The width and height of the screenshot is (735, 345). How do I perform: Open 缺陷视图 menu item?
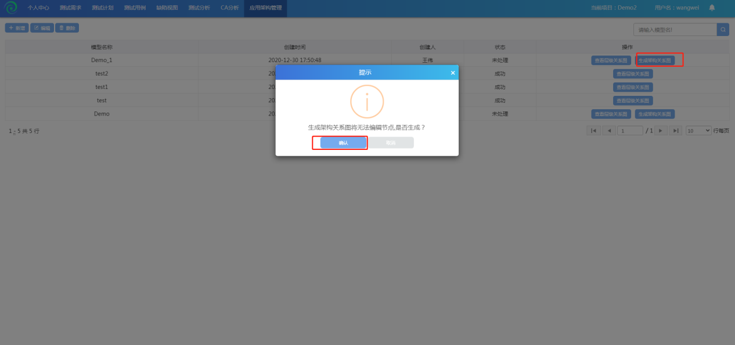tap(167, 8)
